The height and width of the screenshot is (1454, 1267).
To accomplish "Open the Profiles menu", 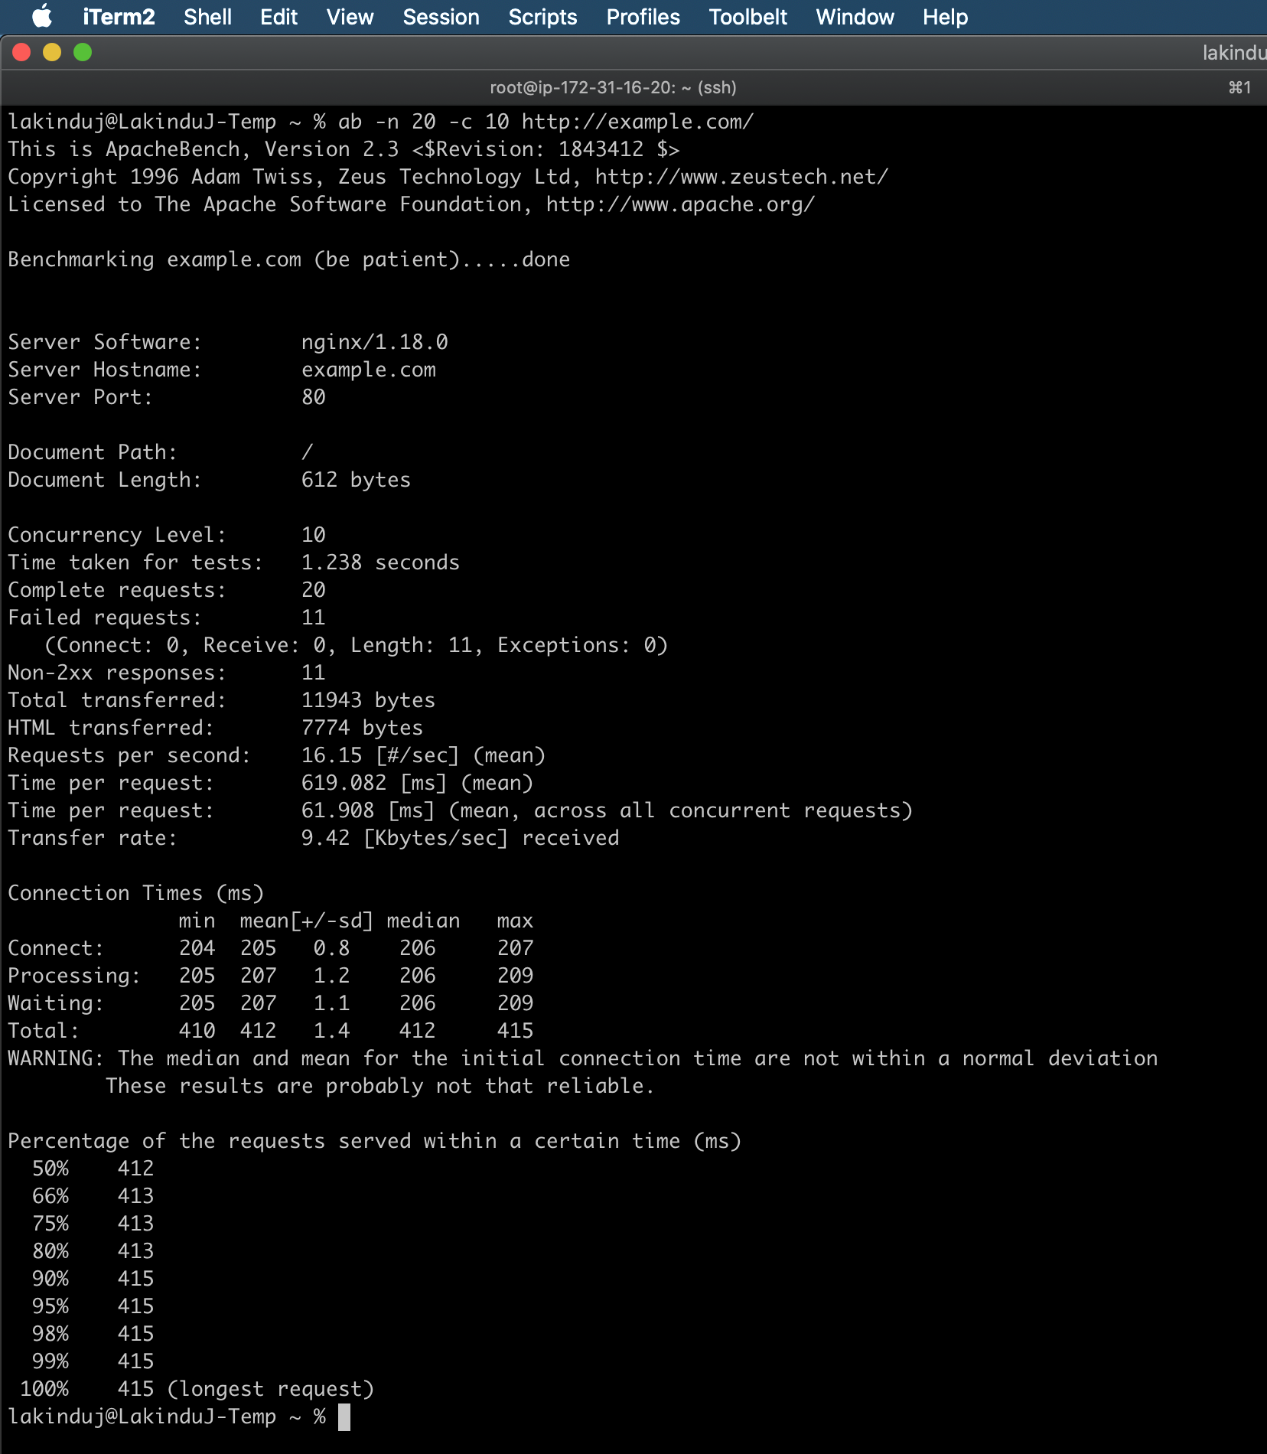I will 643,17.
